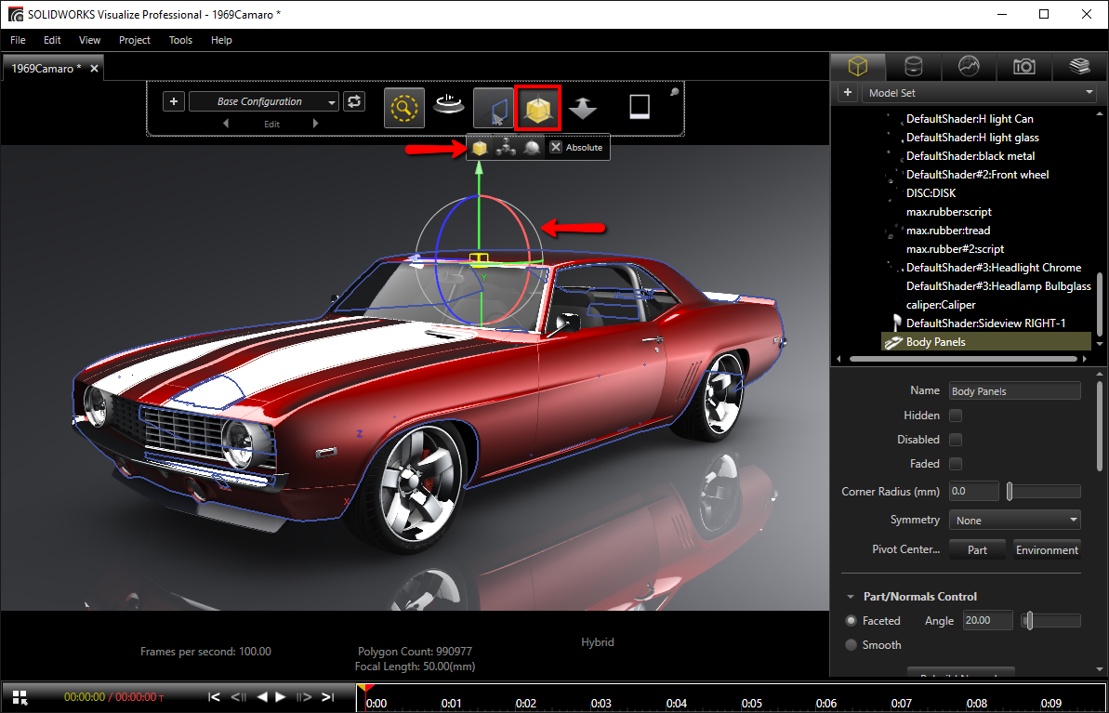Select the Smooth radio button
The height and width of the screenshot is (713, 1109).
851,644
